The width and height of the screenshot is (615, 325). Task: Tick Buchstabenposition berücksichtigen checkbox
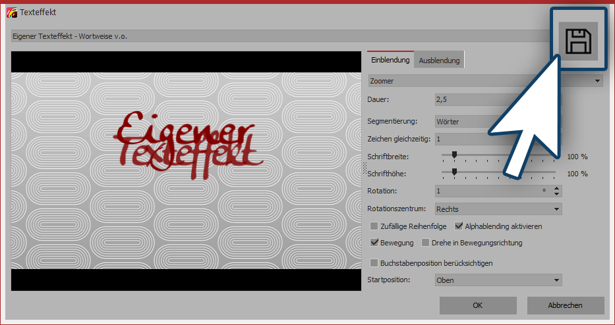tap(374, 263)
